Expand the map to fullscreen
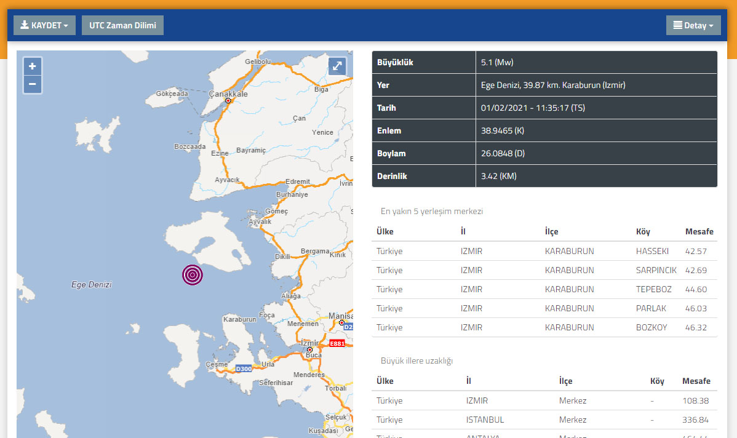 pos(337,66)
